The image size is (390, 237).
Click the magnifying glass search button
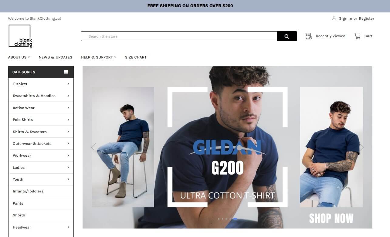pos(287,36)
